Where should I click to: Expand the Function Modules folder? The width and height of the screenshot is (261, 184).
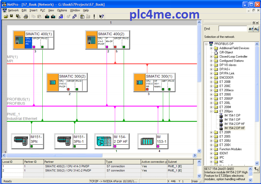(212, 149)
